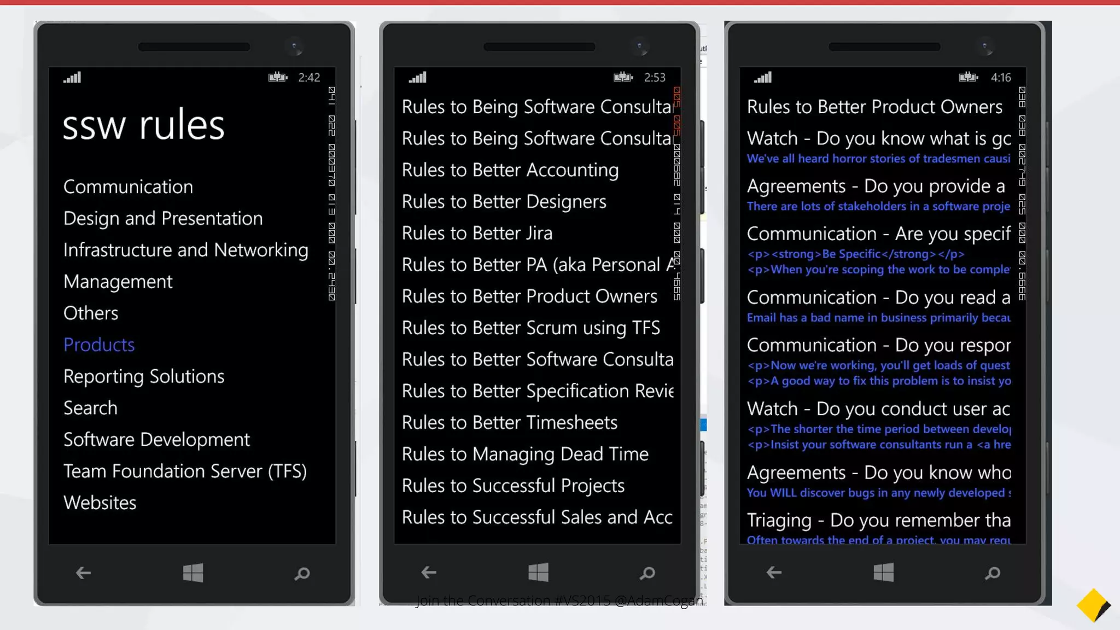This screenshot has height=630, width=1120.
Task: Click the Rules to Better Product Owners heading
Action: pyautogui.click(x=874, y=107)
